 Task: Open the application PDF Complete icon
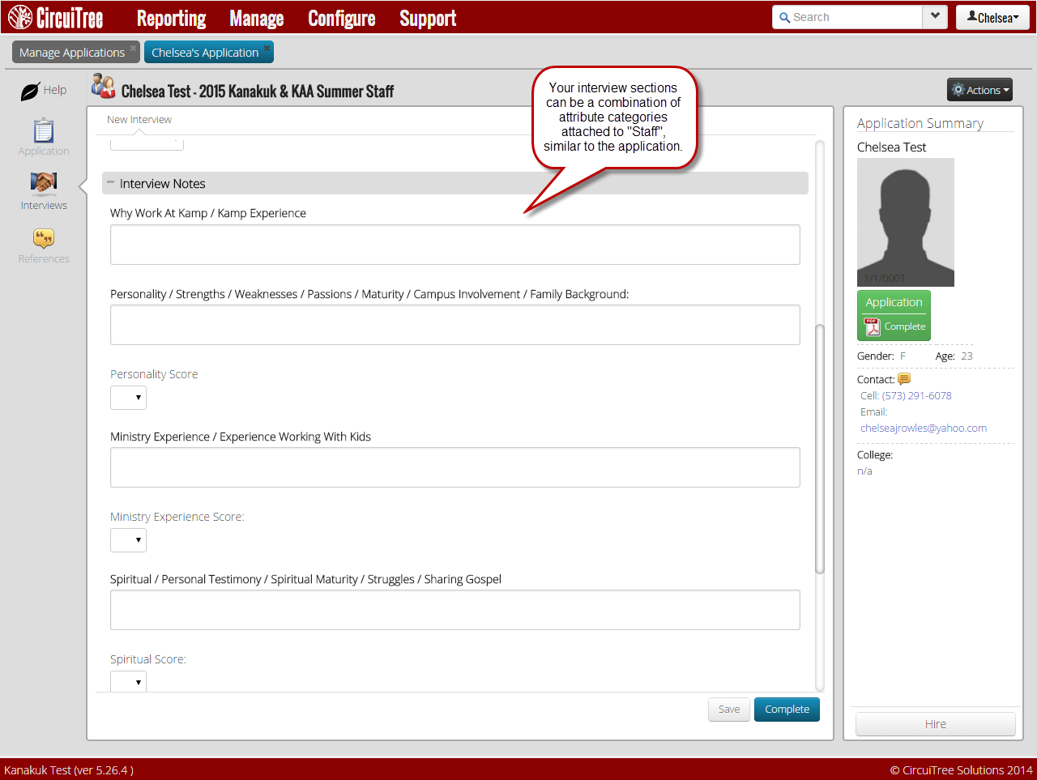(x=873, y=326)
